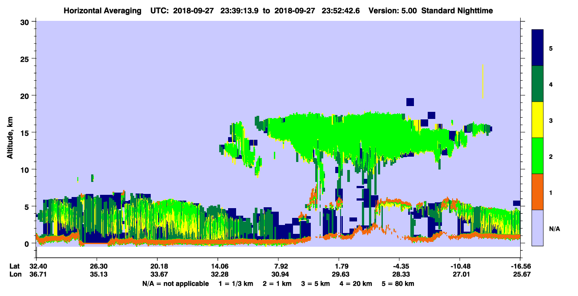
Task: Click the isolated dark blue square near 18 km
Action: point(410,102)
